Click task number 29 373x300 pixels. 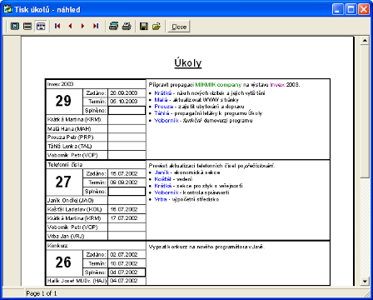coord(63,101)
